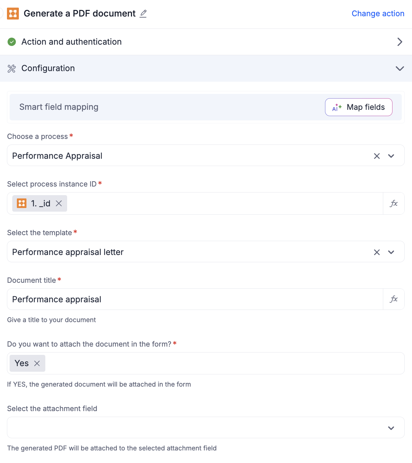Image resolution: width=412 pixels, height=463 pixels.
Task: Open formula editor for Document title
Action: (x=393, y=299)
